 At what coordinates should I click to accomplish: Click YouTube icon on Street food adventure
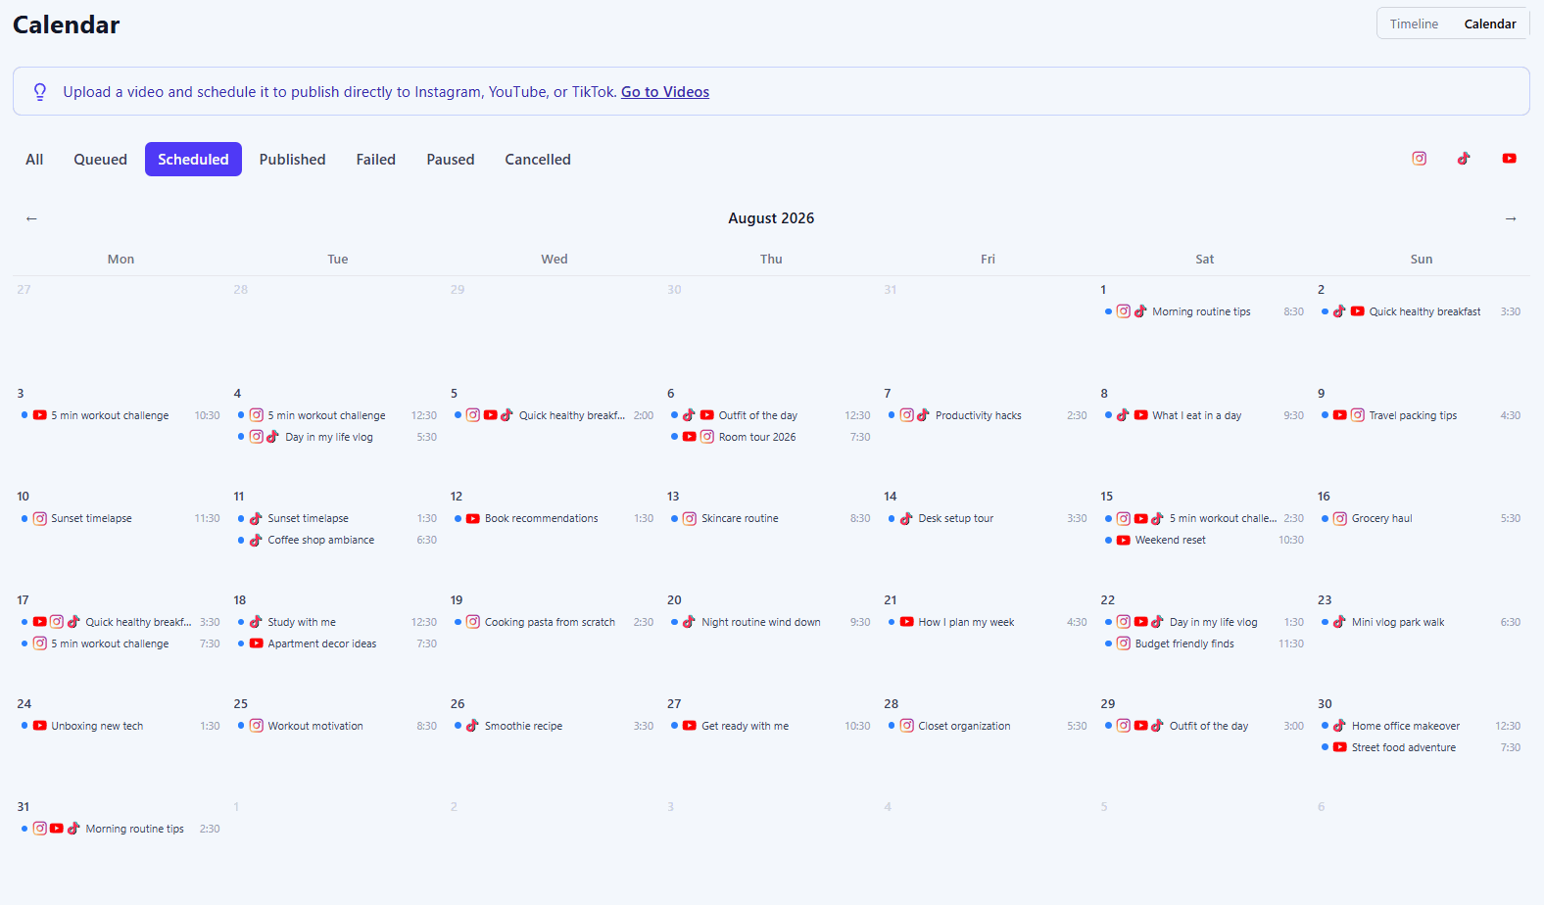coord(1340,747)
